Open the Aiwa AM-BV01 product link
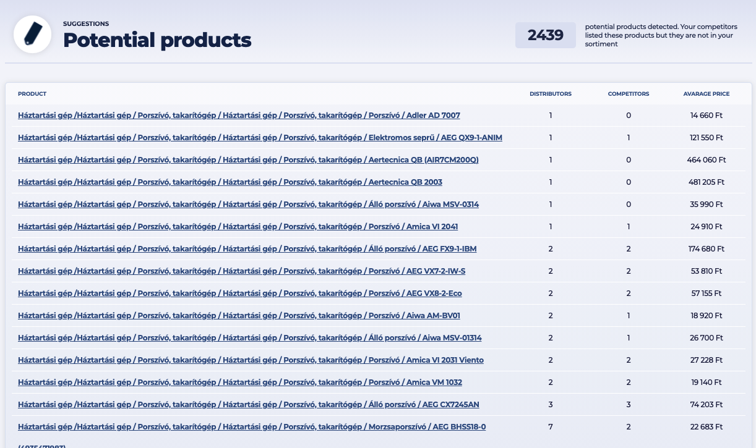This screenshot has height=448, width=756. (x=239, y=316)
